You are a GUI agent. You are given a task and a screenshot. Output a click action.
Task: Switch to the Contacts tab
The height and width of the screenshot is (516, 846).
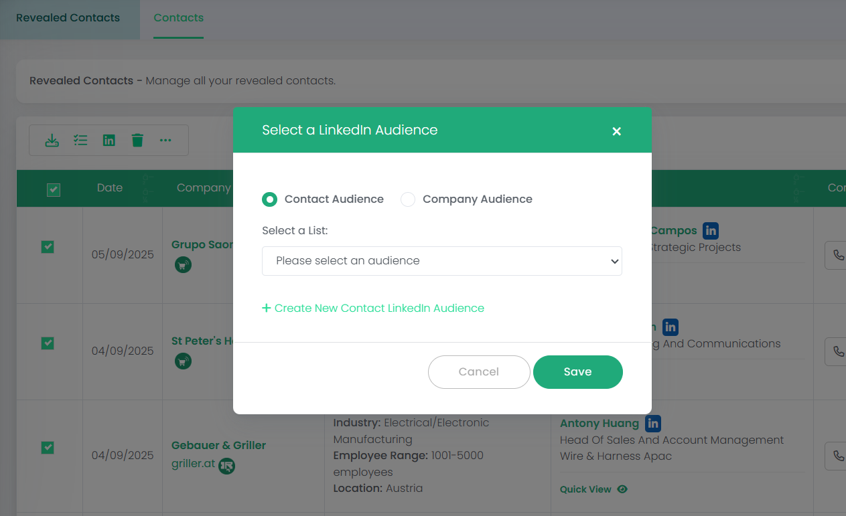178,18
